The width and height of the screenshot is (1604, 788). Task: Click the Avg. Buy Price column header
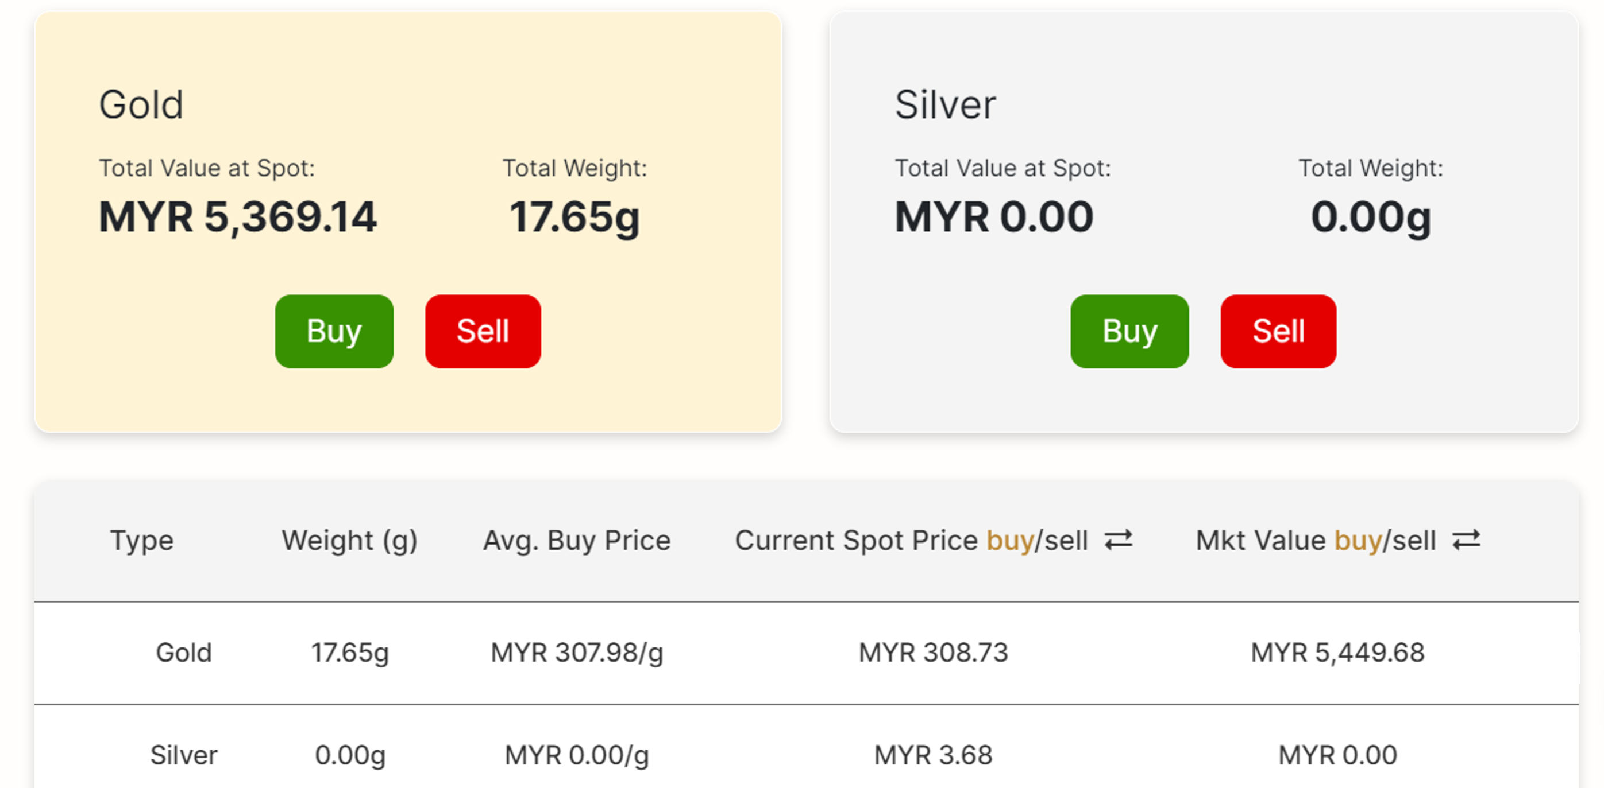[577, 540]
